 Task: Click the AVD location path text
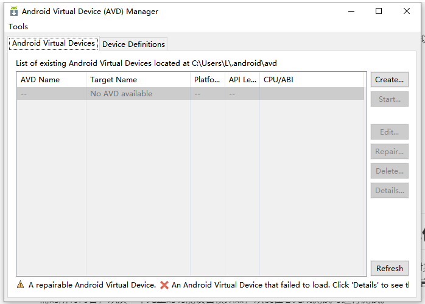[x=234, y=63]
